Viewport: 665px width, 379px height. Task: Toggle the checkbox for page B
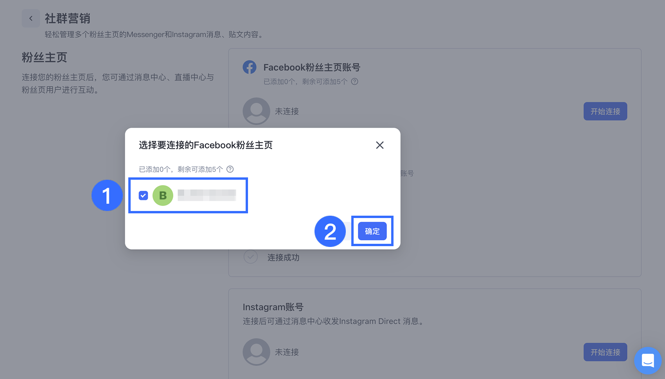144,195
